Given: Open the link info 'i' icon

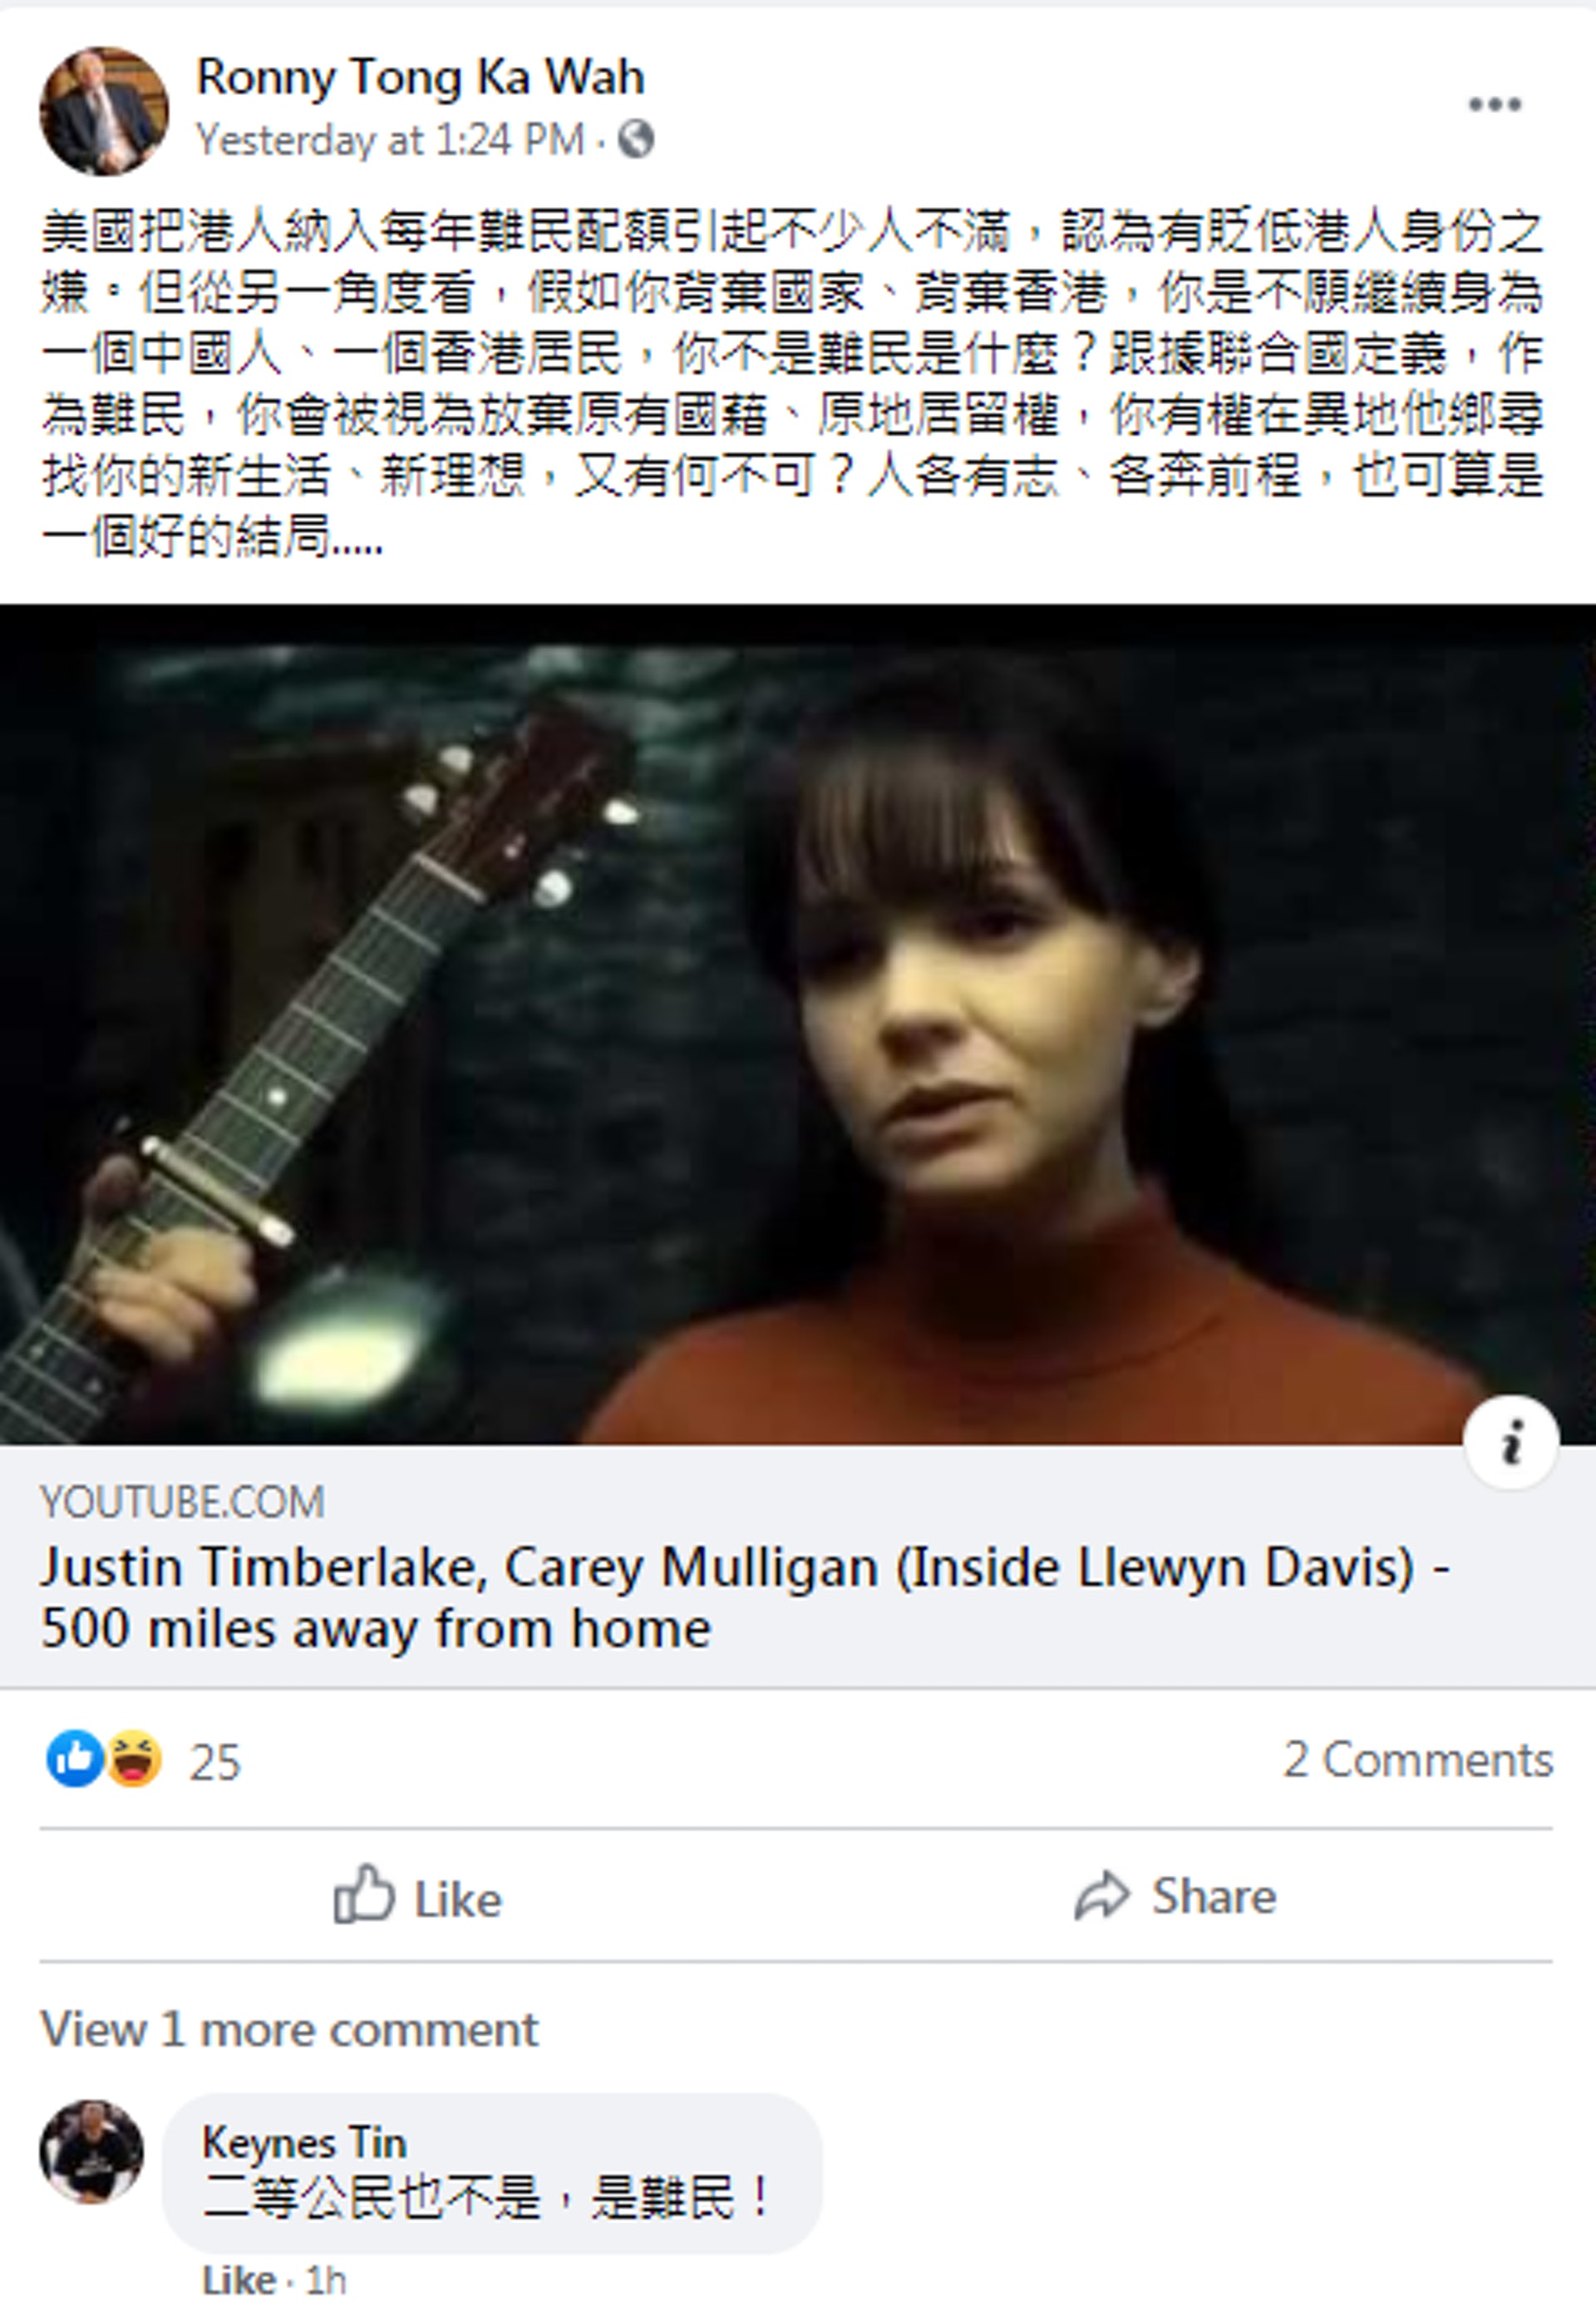Looking at the screenshot, I should point(1511,1442).
